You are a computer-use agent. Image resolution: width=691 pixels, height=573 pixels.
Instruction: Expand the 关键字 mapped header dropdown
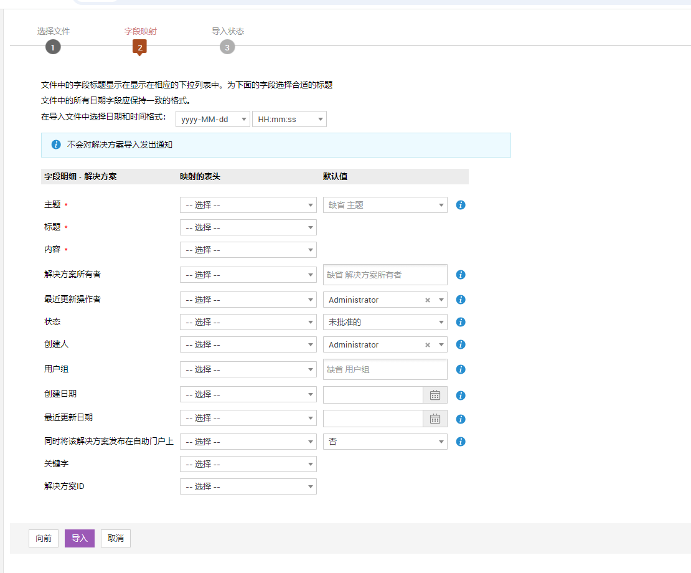248,464
